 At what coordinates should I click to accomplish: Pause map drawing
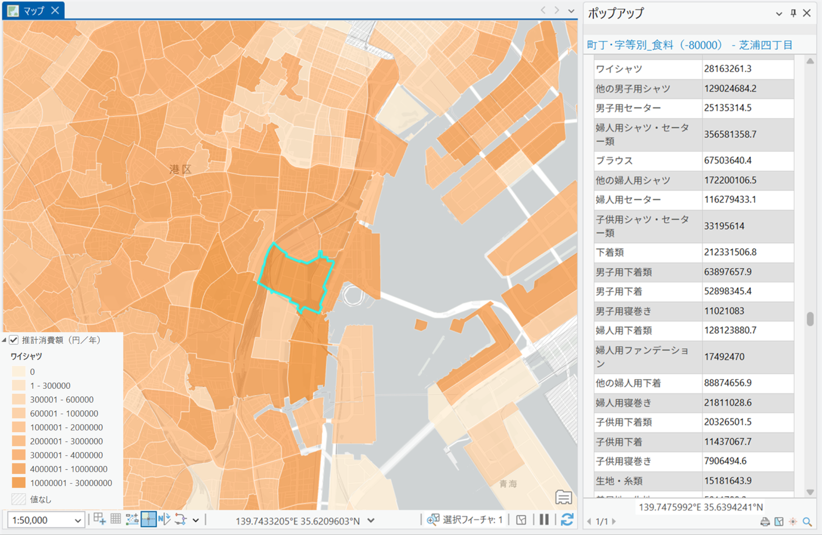544,520
